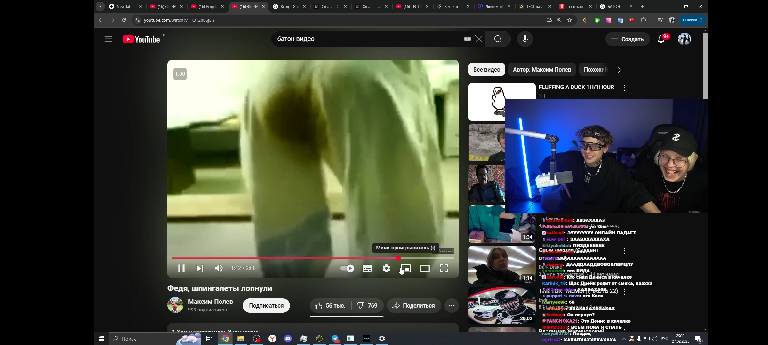Open the 1:14 duration thumbnail video
The height and width of the screenshot is (345, 768).
point(502,265)
